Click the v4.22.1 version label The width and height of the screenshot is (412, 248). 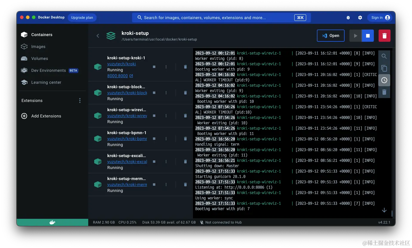pos(385,222)
